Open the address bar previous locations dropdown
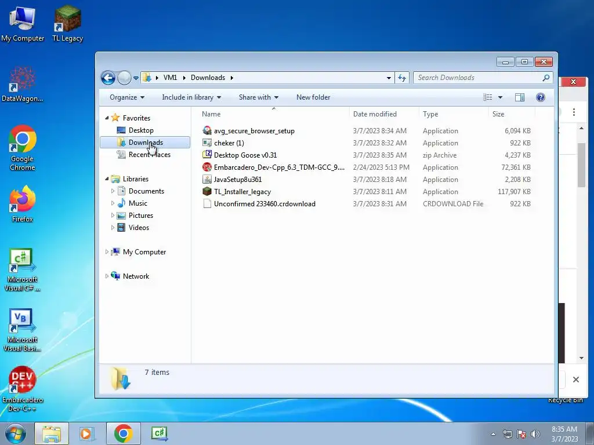Image resolution: width=594 pixels, height=445 pixels. 389,78
